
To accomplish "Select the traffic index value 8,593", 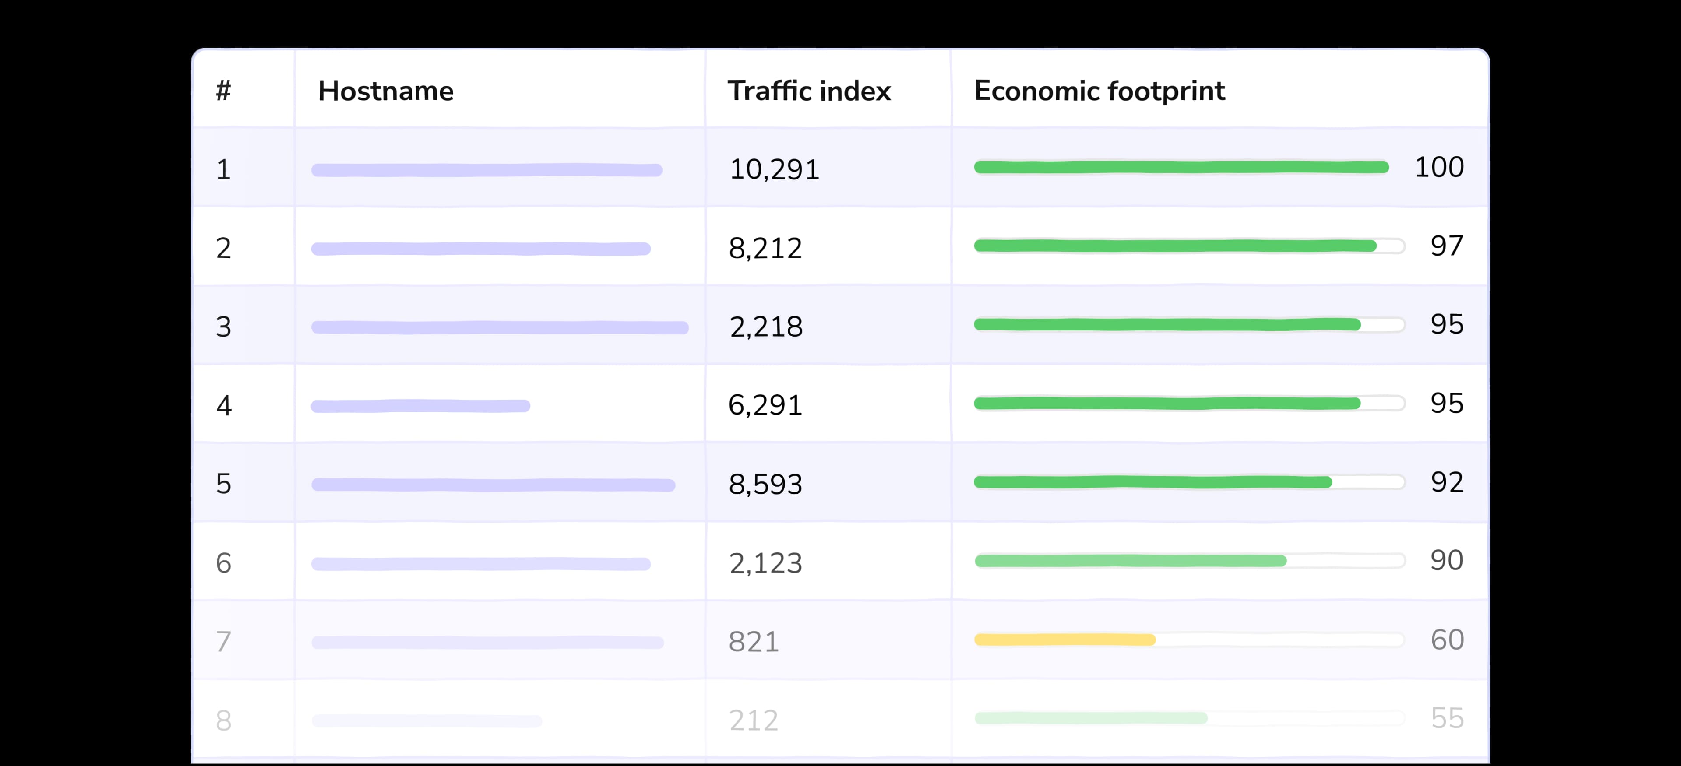I will (x=765, y=484).
